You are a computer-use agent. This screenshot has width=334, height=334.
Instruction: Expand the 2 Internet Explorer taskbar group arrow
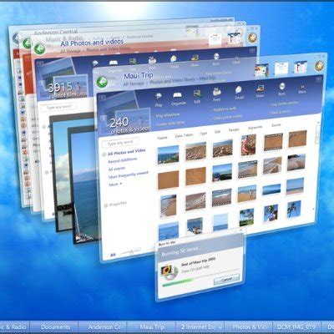[220, 328]
